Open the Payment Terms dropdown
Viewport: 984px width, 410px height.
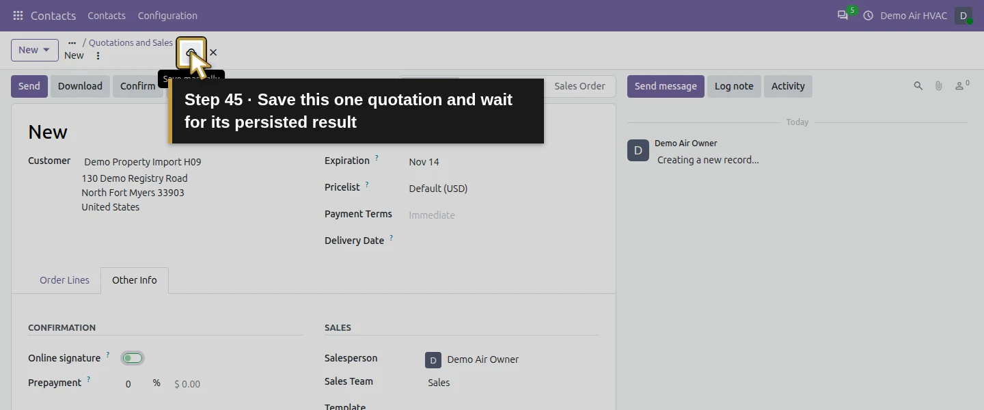click(504, 215)
